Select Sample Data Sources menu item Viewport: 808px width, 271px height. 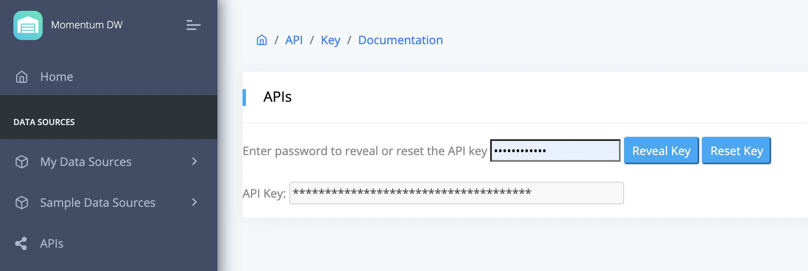click(109, 202)
